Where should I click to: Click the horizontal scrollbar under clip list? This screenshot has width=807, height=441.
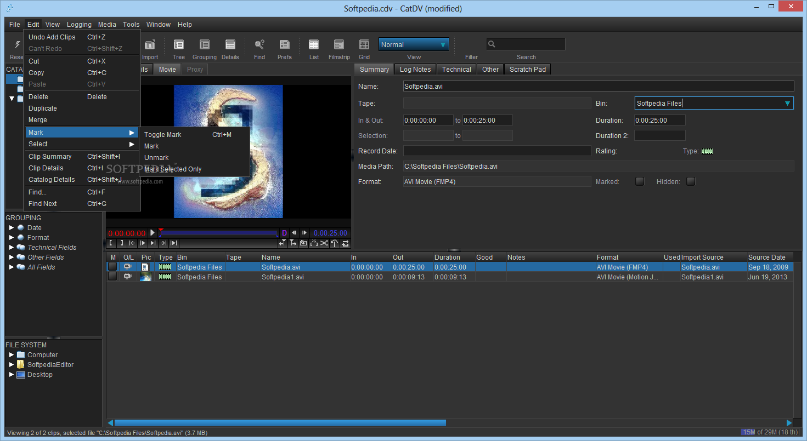coord(280,423)
